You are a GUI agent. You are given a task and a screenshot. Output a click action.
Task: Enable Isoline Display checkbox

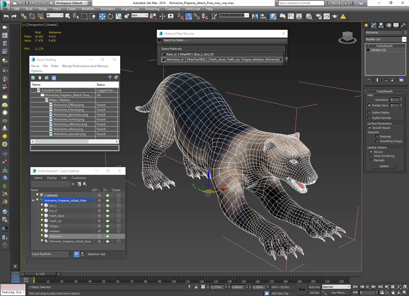(369, 112)
